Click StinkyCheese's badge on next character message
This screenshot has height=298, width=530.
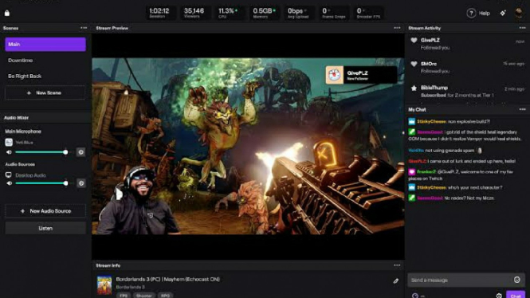coord(412,187)
